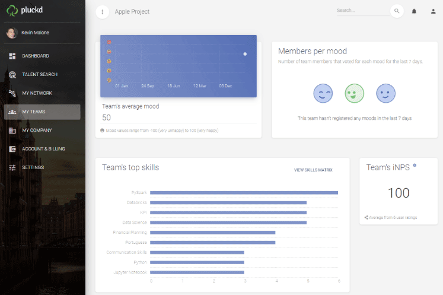Click the KPI skill bar
Screen dimensions: 443x295
click(228, 212)
